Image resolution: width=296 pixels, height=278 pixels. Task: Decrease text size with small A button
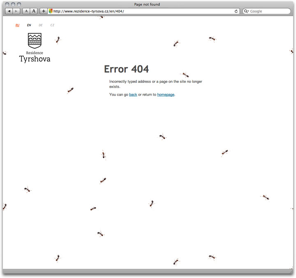click(26, 11)
